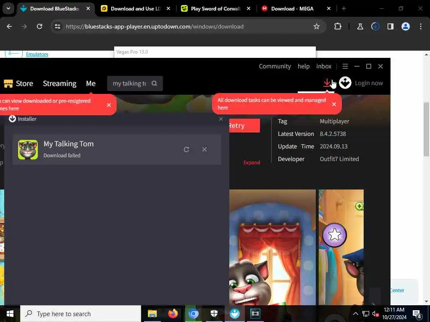Image resolution: width=430 pixels, height=322 pixels.
Task: Go to the Streaming section
Action: pos(60,83)
